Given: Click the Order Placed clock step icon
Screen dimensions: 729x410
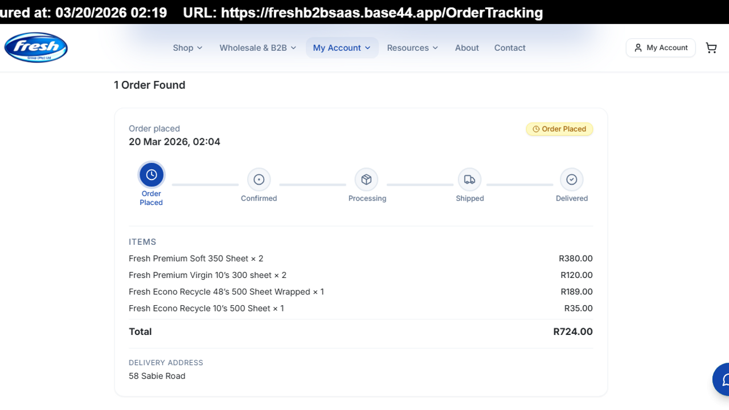Looking at the screenshot, I should point(151,175).
